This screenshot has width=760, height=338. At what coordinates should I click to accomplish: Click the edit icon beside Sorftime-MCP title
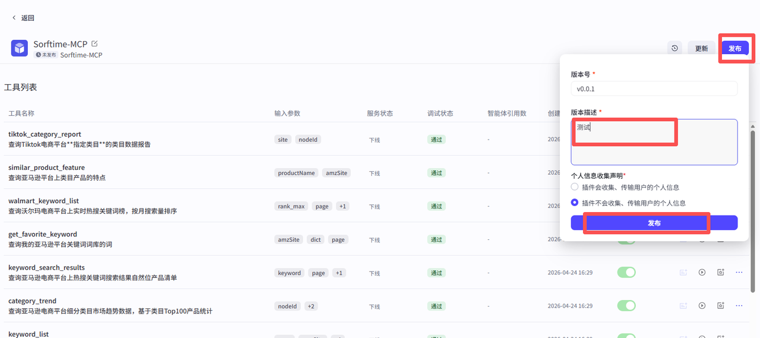94,44
